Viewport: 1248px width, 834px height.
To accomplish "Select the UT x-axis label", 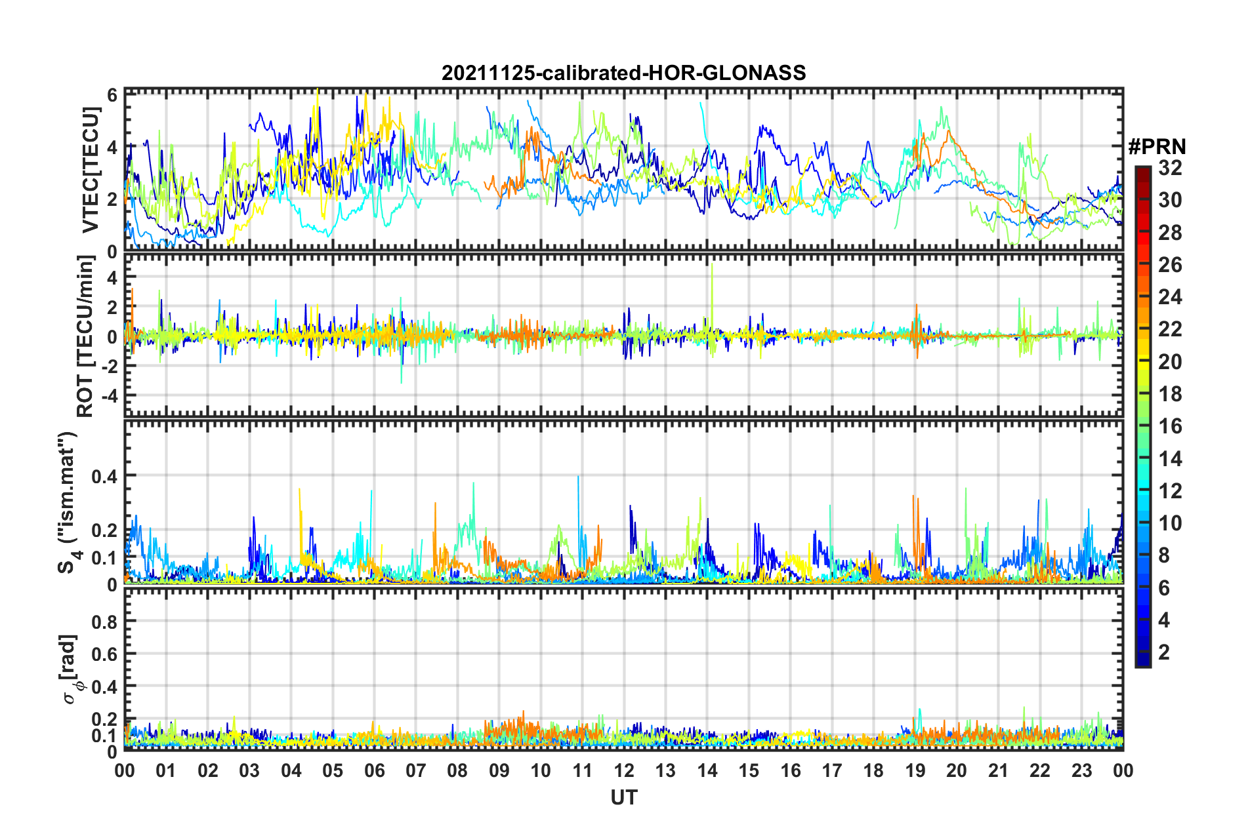I will (623, 797).
